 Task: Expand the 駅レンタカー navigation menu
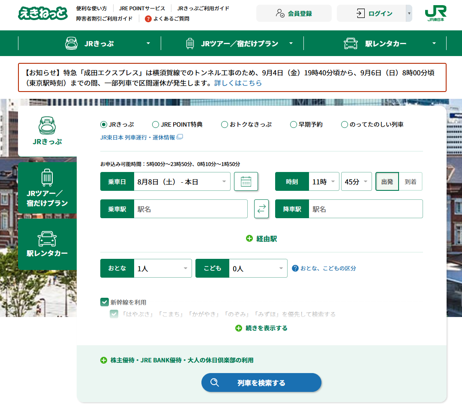[x=434, y=43]
